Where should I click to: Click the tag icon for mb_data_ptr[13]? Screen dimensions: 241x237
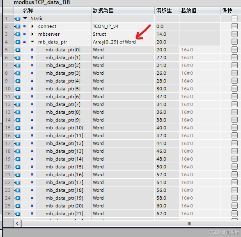pyautogui.click(x=17, y=151)
